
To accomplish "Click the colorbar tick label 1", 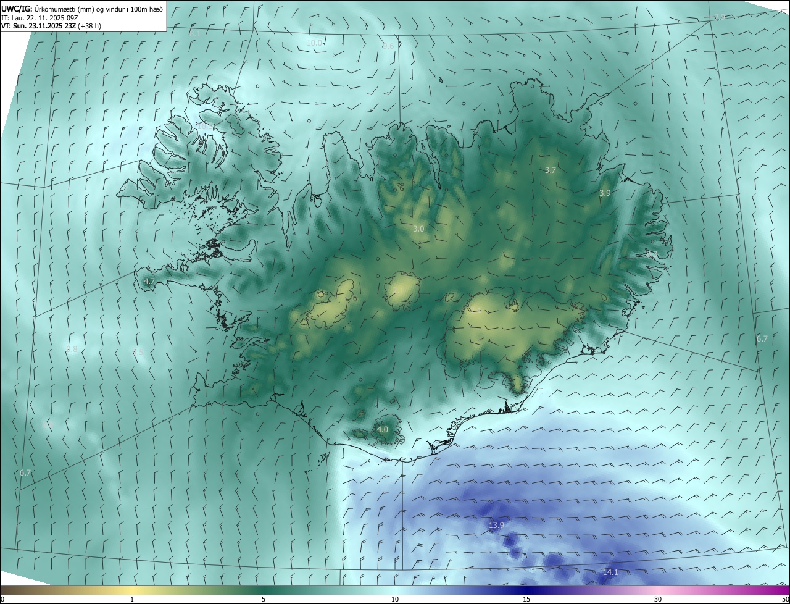I will (132, 599).
